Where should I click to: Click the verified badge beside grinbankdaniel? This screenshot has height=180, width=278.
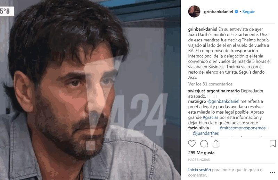coord(236,12)
